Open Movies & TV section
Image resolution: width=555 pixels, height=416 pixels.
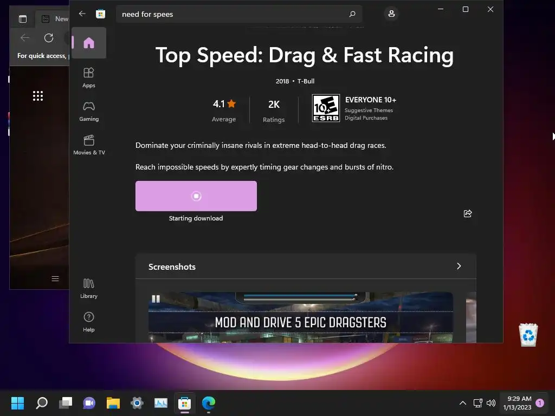click(89, 145)
